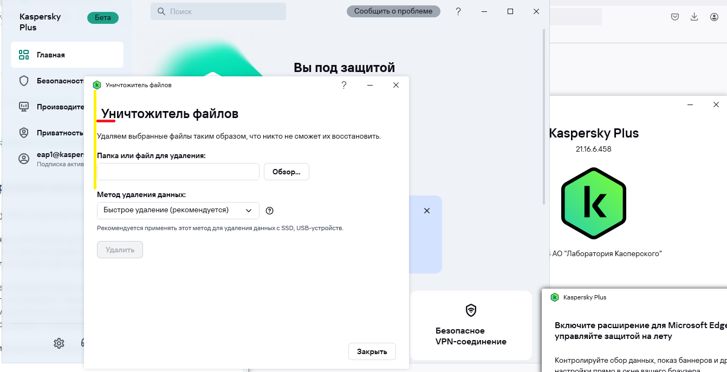Close the main Kaspersky Plus window

click(536, 11)
